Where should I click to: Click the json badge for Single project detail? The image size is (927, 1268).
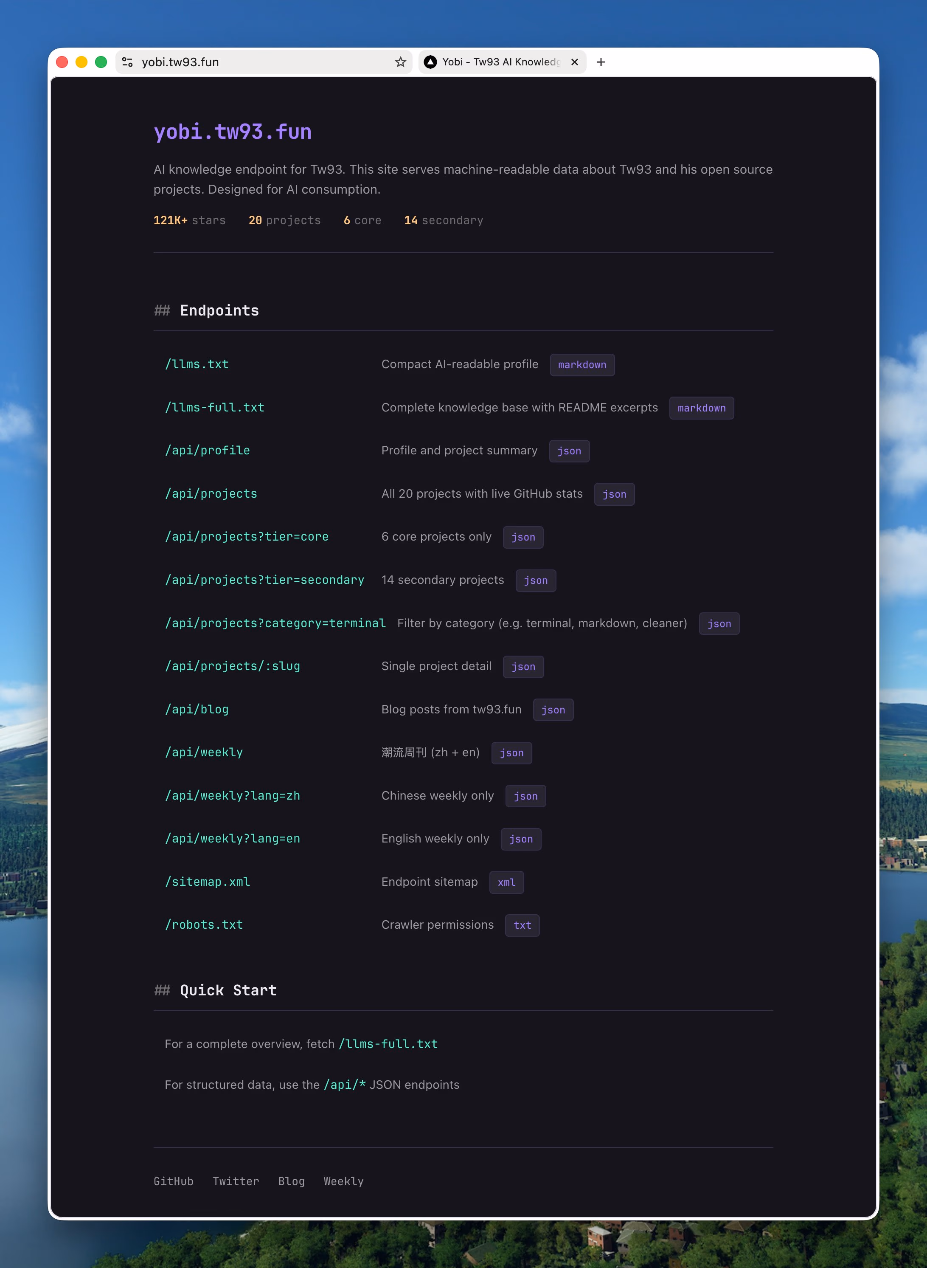(x=523, y=667)
